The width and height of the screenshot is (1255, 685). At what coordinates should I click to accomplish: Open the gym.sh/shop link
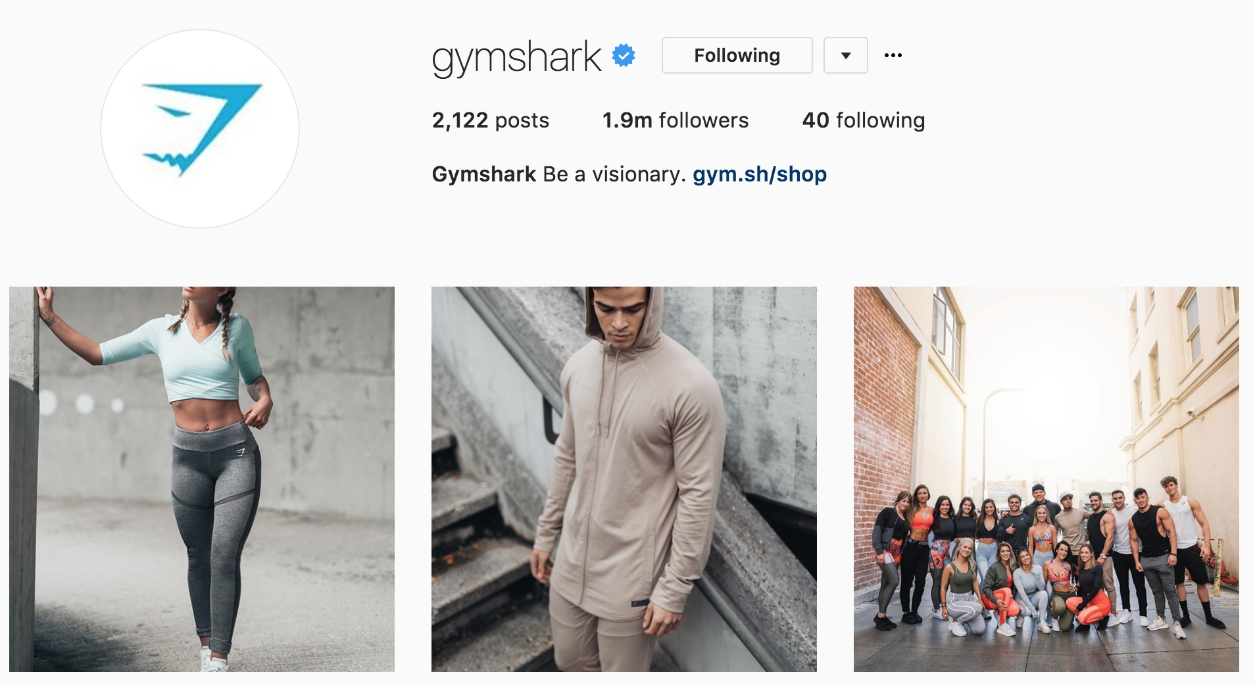[x=760, y=174]
